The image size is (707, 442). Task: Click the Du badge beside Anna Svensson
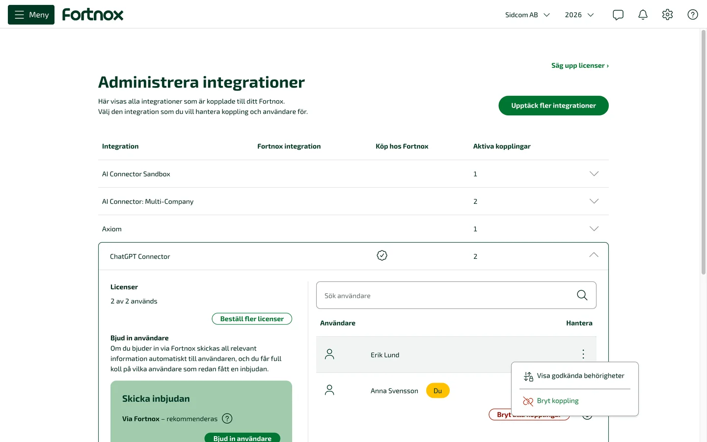click(438, 391)
